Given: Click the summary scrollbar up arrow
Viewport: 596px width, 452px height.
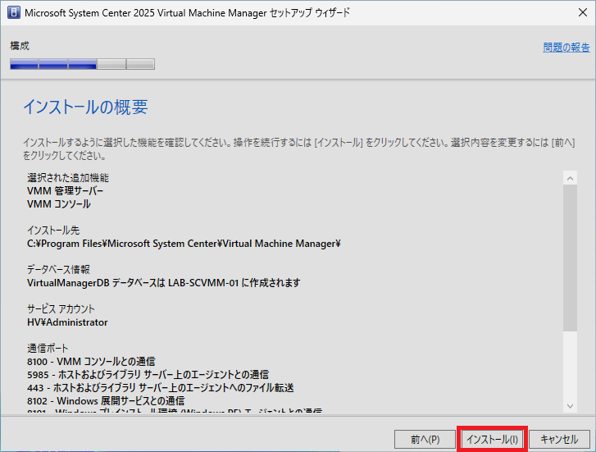Looking at the screenshot, I should click(570, 178).
